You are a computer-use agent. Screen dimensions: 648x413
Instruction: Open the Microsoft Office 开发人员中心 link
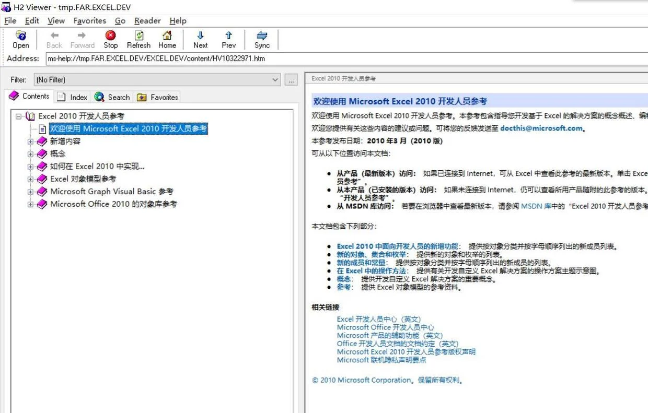pos(386,327)
